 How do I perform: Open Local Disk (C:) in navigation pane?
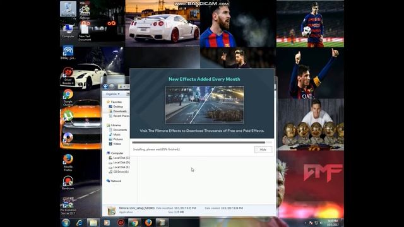(x=119, y=158)
